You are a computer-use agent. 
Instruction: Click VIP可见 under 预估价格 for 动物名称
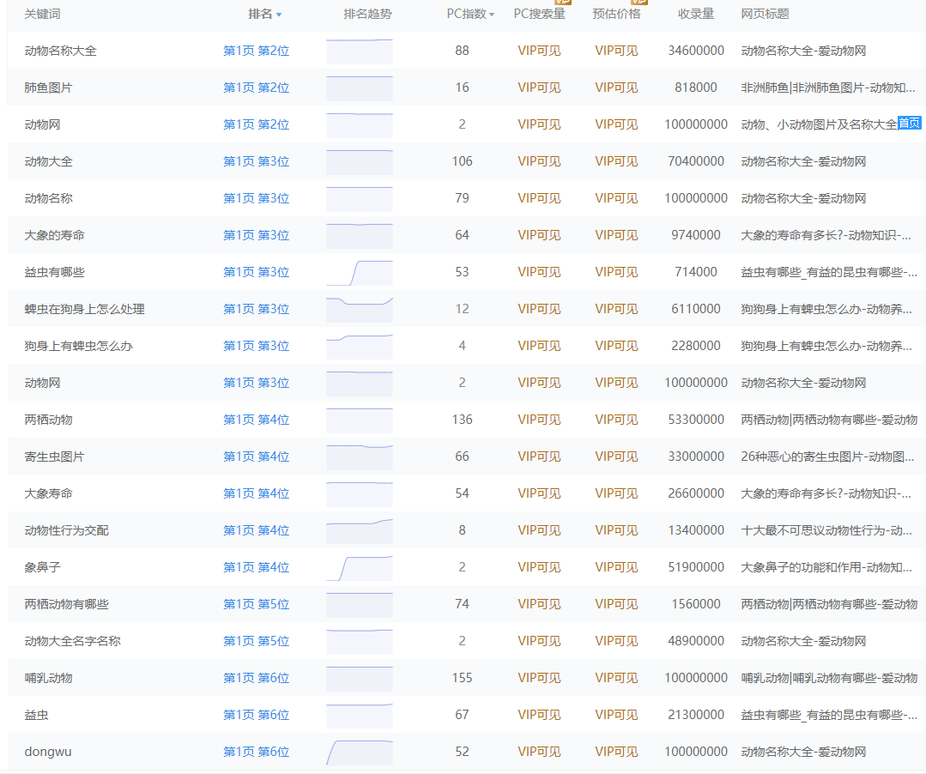[616, 198]
